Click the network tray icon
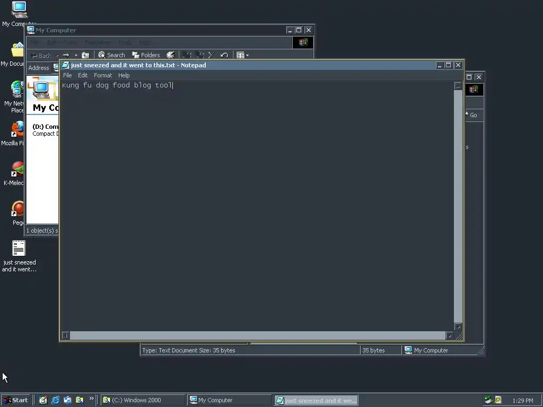Screen dimensions: 543x407 [488, 400]
